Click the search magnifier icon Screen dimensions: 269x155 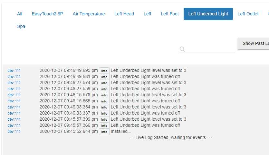click(182, 49)
